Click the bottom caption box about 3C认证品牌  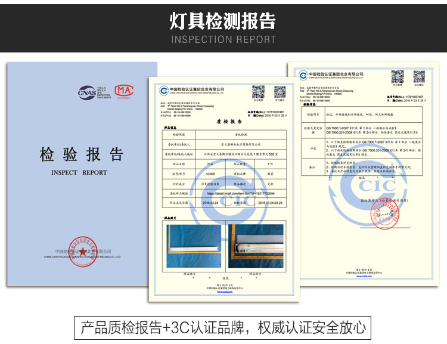(223, 328)
